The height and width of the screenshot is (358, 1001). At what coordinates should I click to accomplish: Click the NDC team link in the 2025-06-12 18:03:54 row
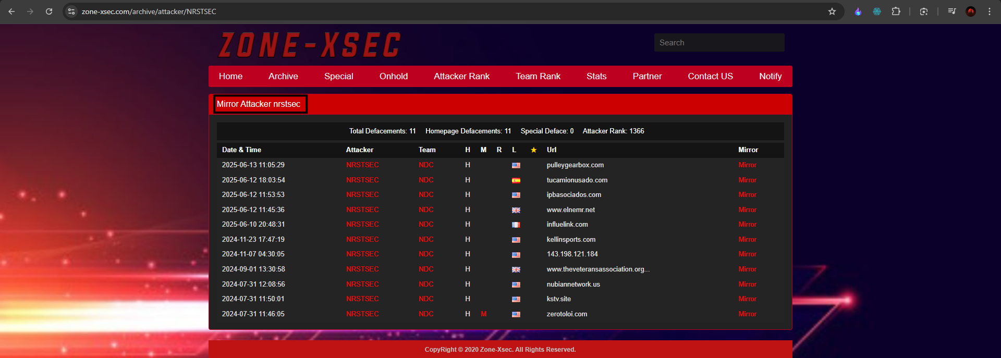(426, 180)
